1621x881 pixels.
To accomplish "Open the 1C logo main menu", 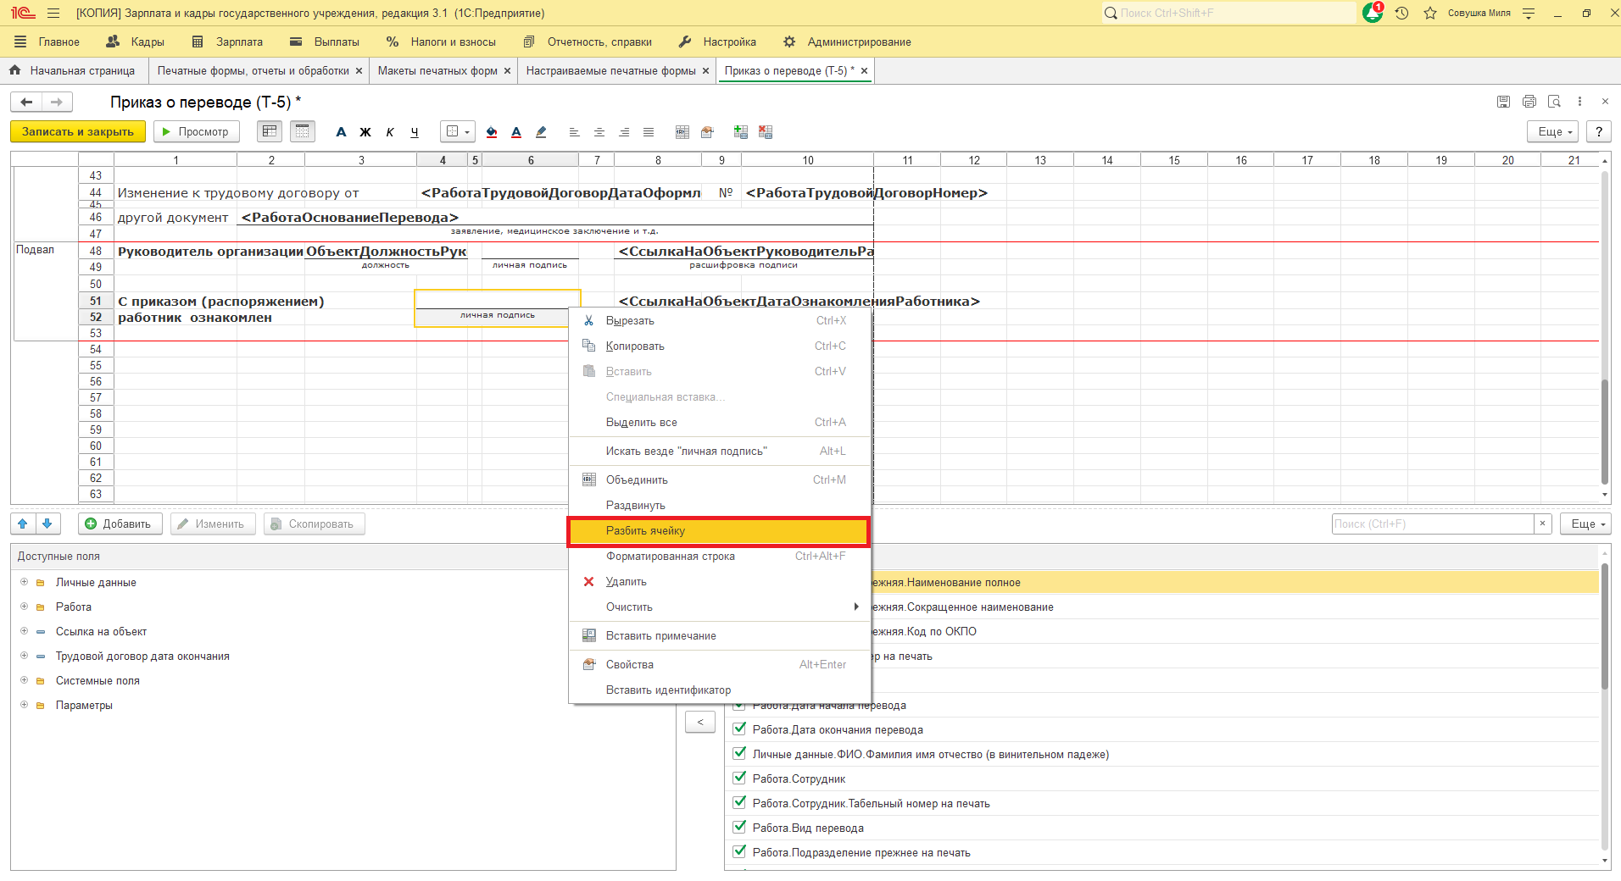I will click(x=22, y=14).
